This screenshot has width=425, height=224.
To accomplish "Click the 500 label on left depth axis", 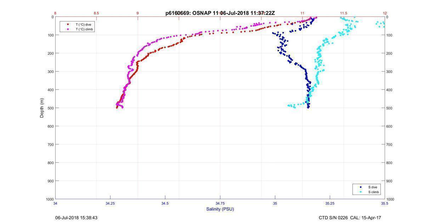I will [51, 108].
